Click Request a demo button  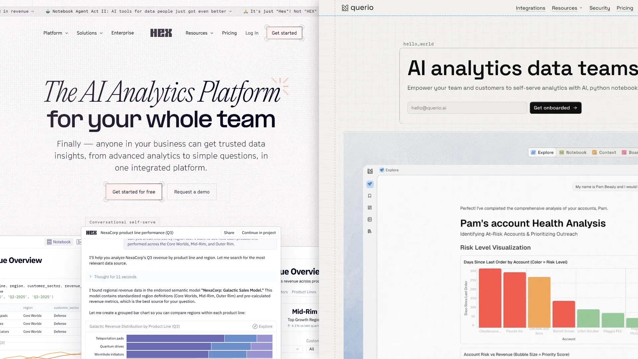(192, 192)
